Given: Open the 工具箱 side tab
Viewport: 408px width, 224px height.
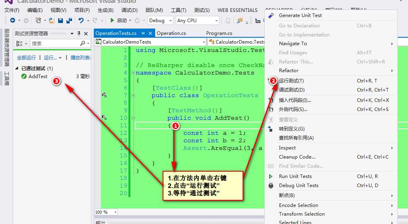Looking at the screenshot, I should click(7, 78).
